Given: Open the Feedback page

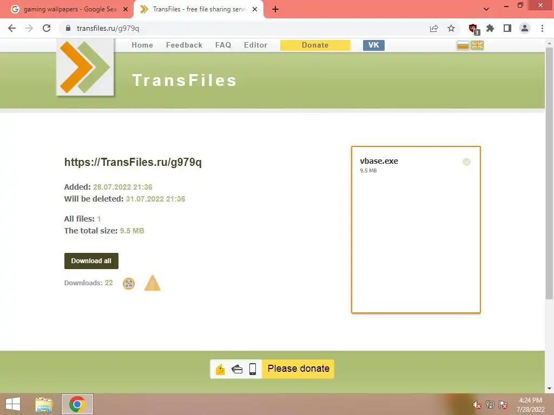Looking at the screenshot, I should (184, 45).
